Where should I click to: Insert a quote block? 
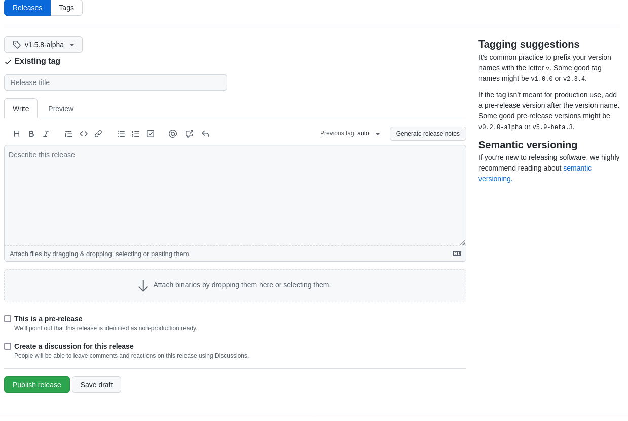69,134
